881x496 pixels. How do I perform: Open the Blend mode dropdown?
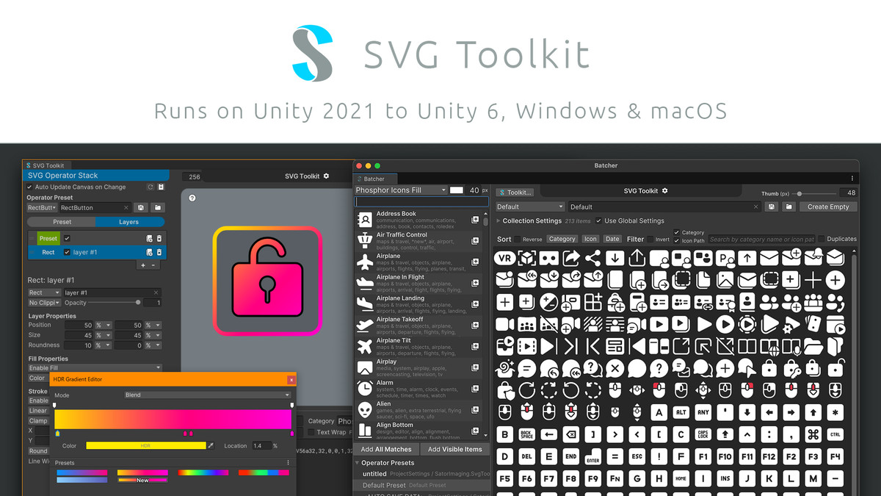(208, 395)
